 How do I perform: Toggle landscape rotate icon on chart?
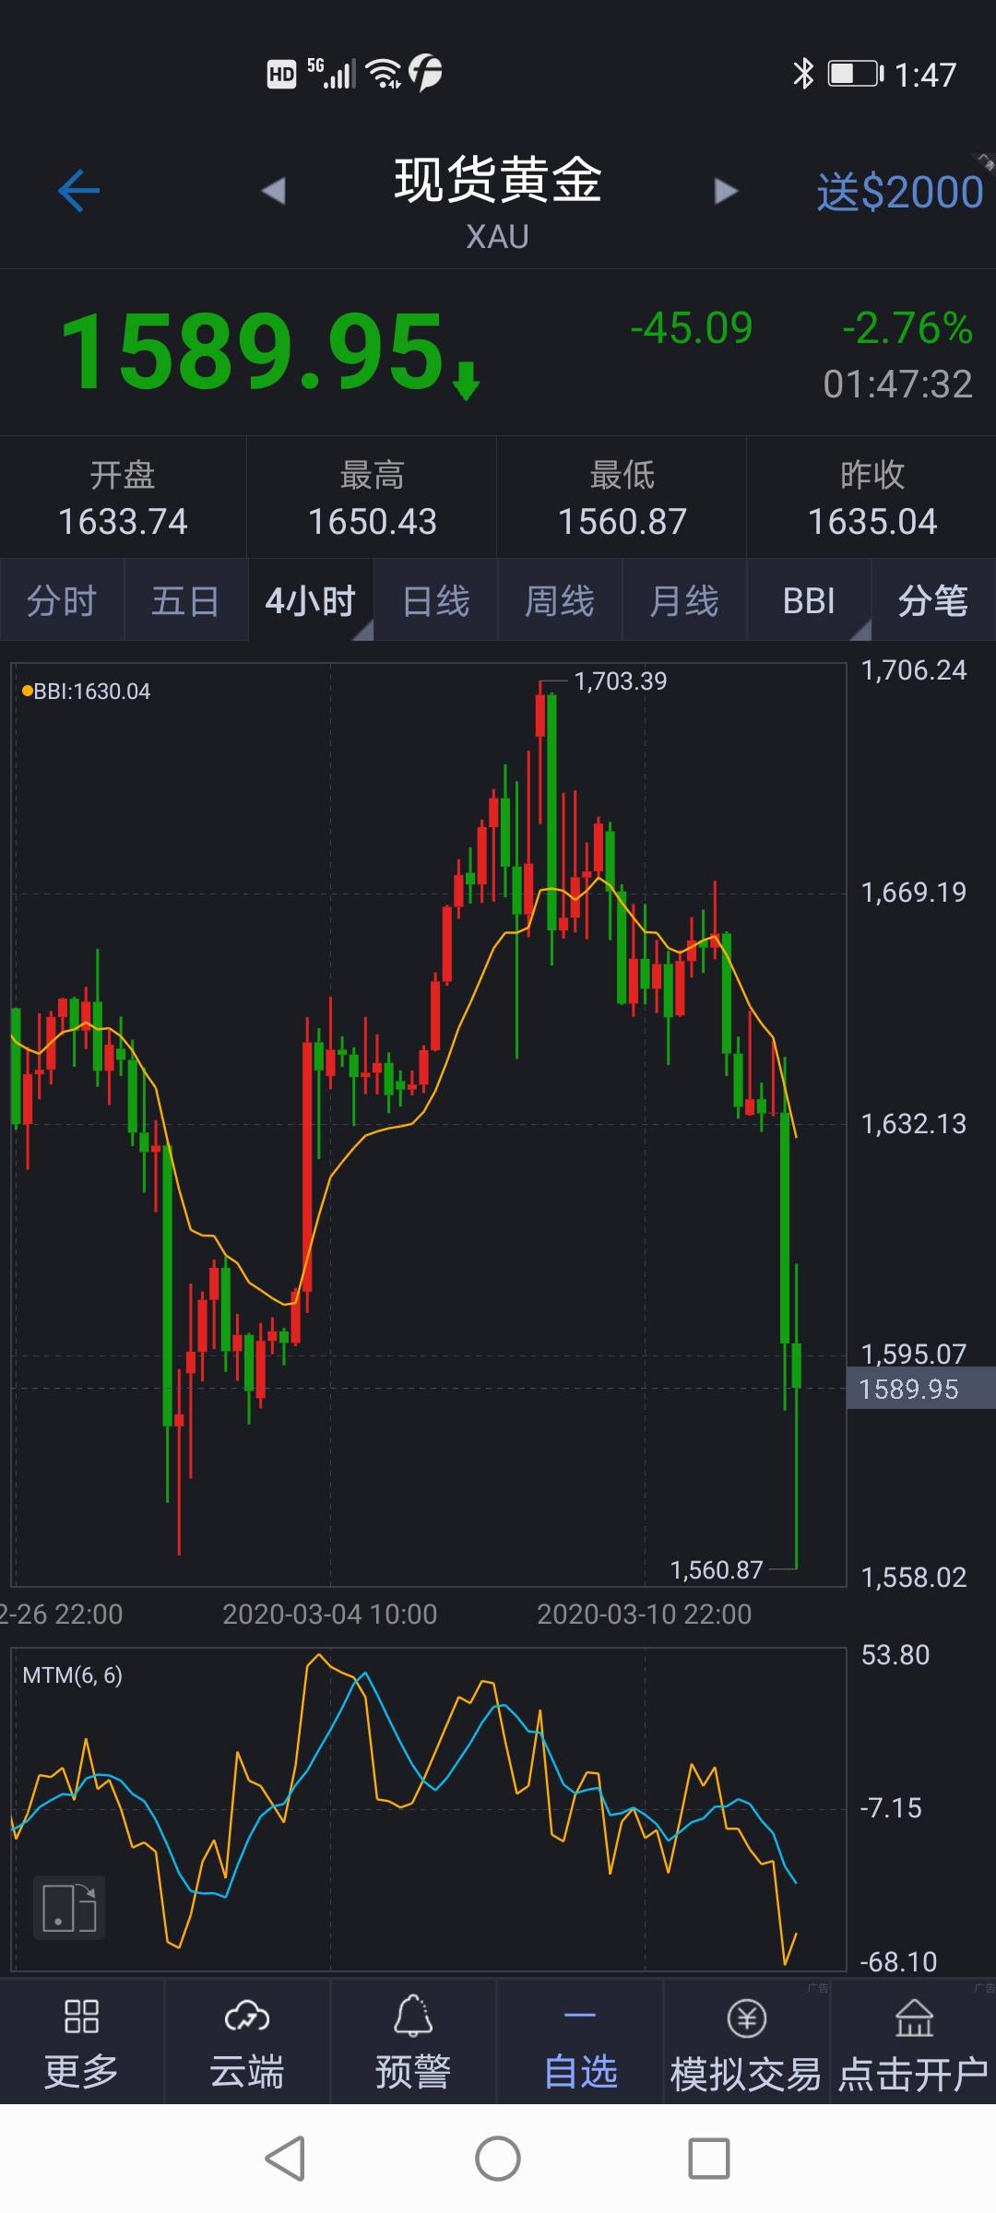[x=69, y=1908]
